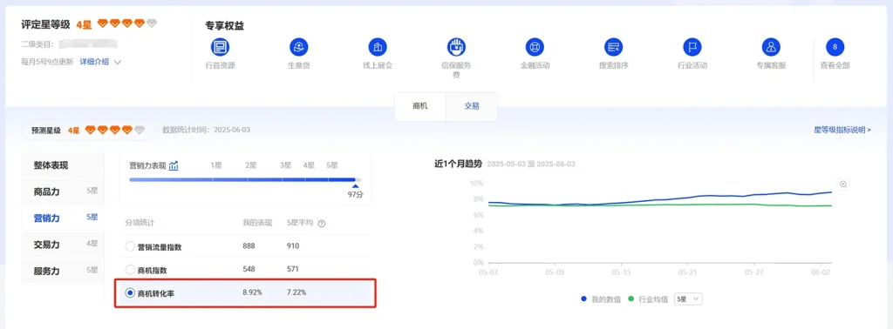The image size is (893, 329).
Task: Open the 交易力 side tab
Action: [x=63, y=245]
